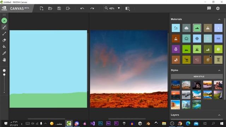Choose the sunset lake style thumbnail

[x=207, y=85]
